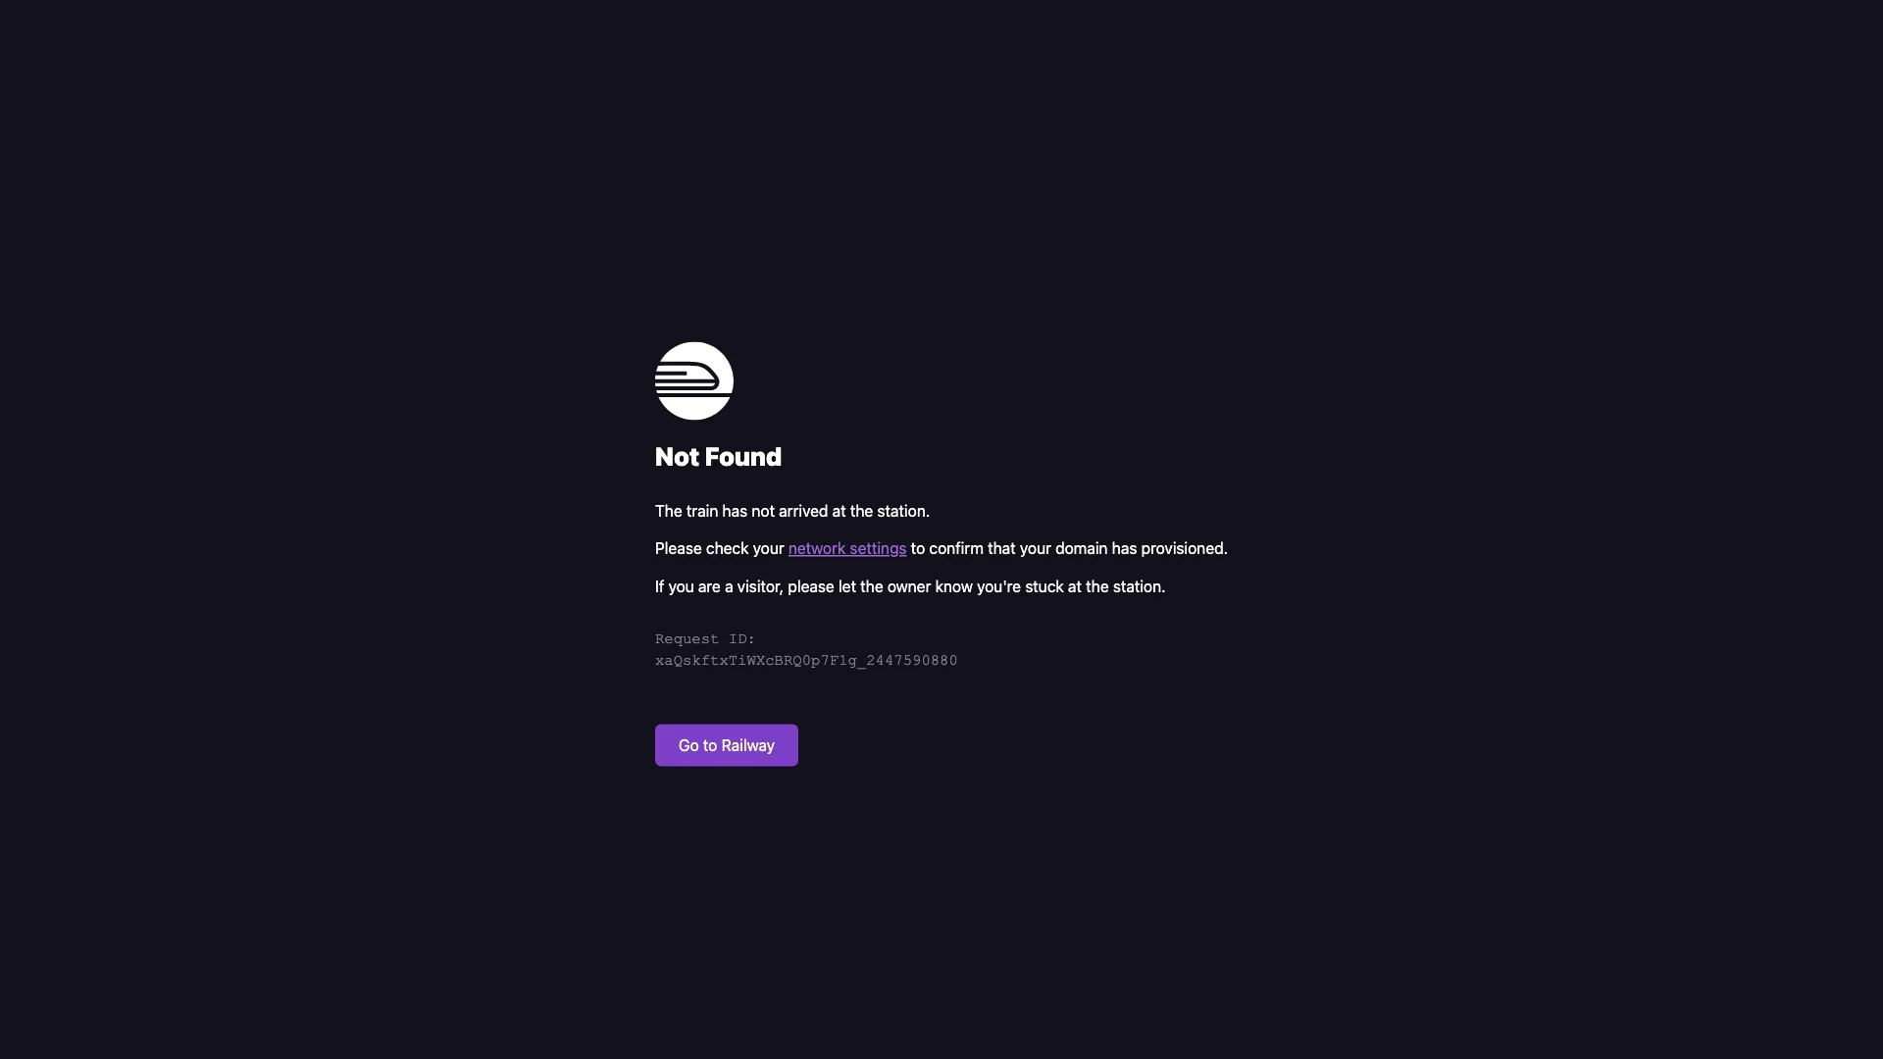
Task: Click the request ID value string
Action: (x=806, y=661)
